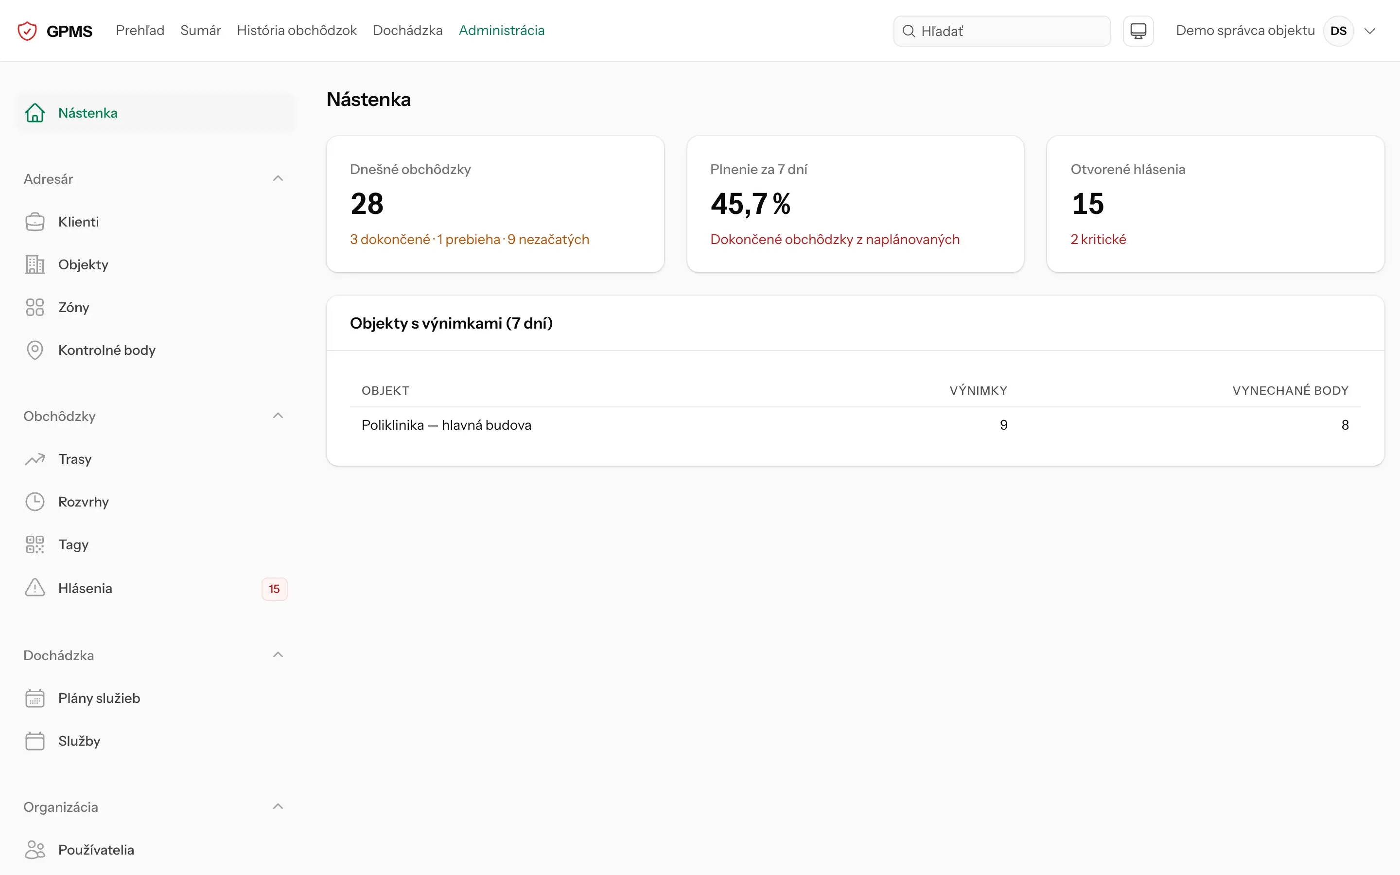This screenshot has width=1400, height=875.
Task: Click the 45,7 % value
Action: tap(751, 204)
